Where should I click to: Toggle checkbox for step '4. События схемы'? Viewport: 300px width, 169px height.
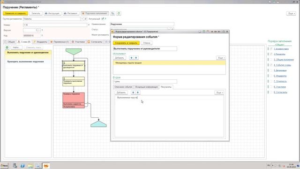click(271, 65)
